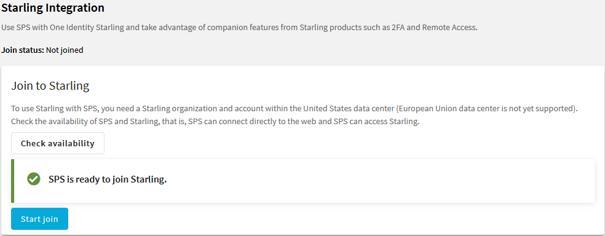The width and height of the screenshot is (605, 236).
Task: Click the green checkmark success icon
Action: click(34, 179)
